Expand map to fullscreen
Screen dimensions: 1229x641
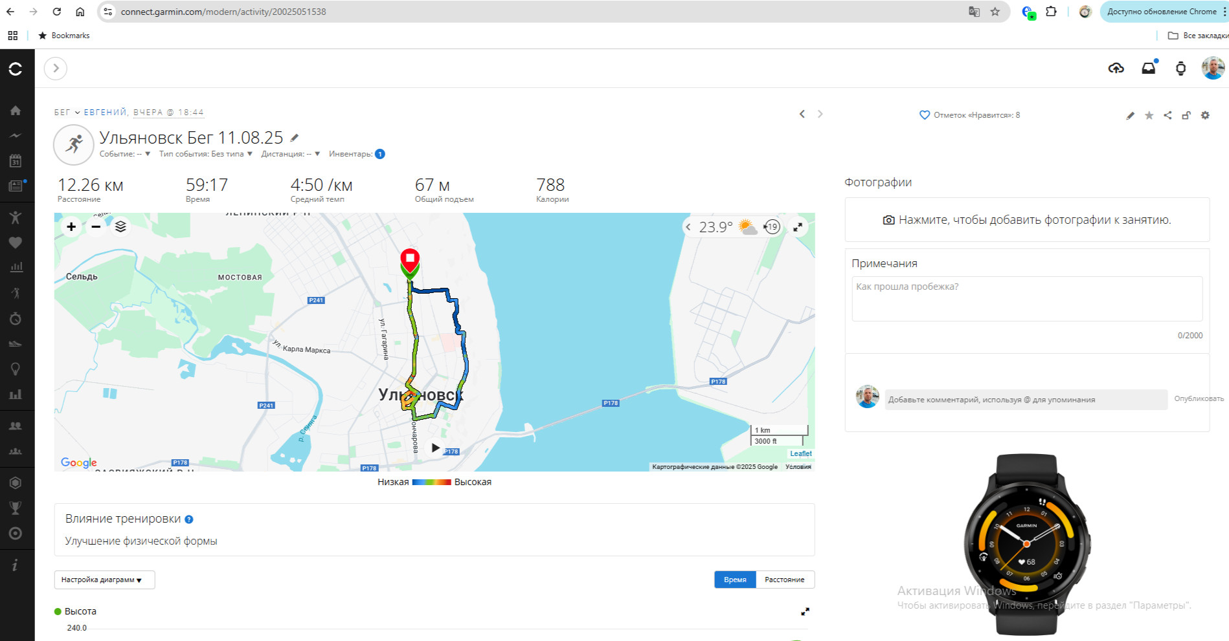(798, 227)
